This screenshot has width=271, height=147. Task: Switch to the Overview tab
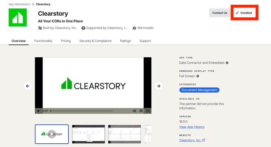pyautogui.click(x=19, y=41)
